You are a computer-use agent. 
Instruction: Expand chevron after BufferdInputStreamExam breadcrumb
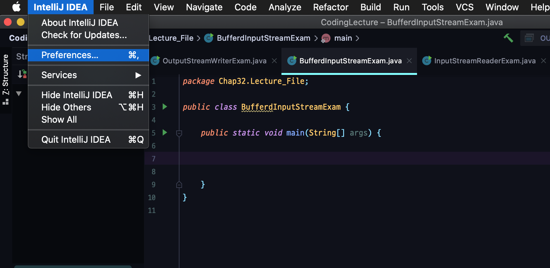coord(316,38)
